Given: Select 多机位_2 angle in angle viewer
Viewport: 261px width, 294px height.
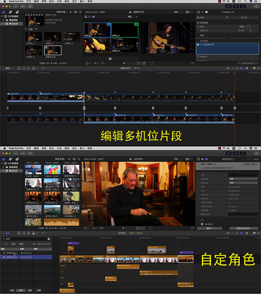Looking at the screenshot, I should [x=125, y=30].
